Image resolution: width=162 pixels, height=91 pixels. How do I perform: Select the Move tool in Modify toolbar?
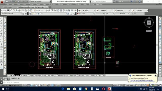click(x=160, y=31)
